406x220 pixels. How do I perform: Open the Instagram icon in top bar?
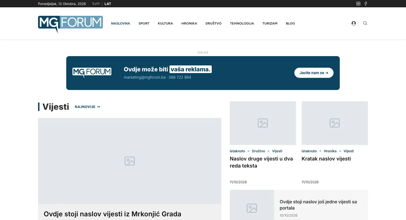[x=358, y=4]
